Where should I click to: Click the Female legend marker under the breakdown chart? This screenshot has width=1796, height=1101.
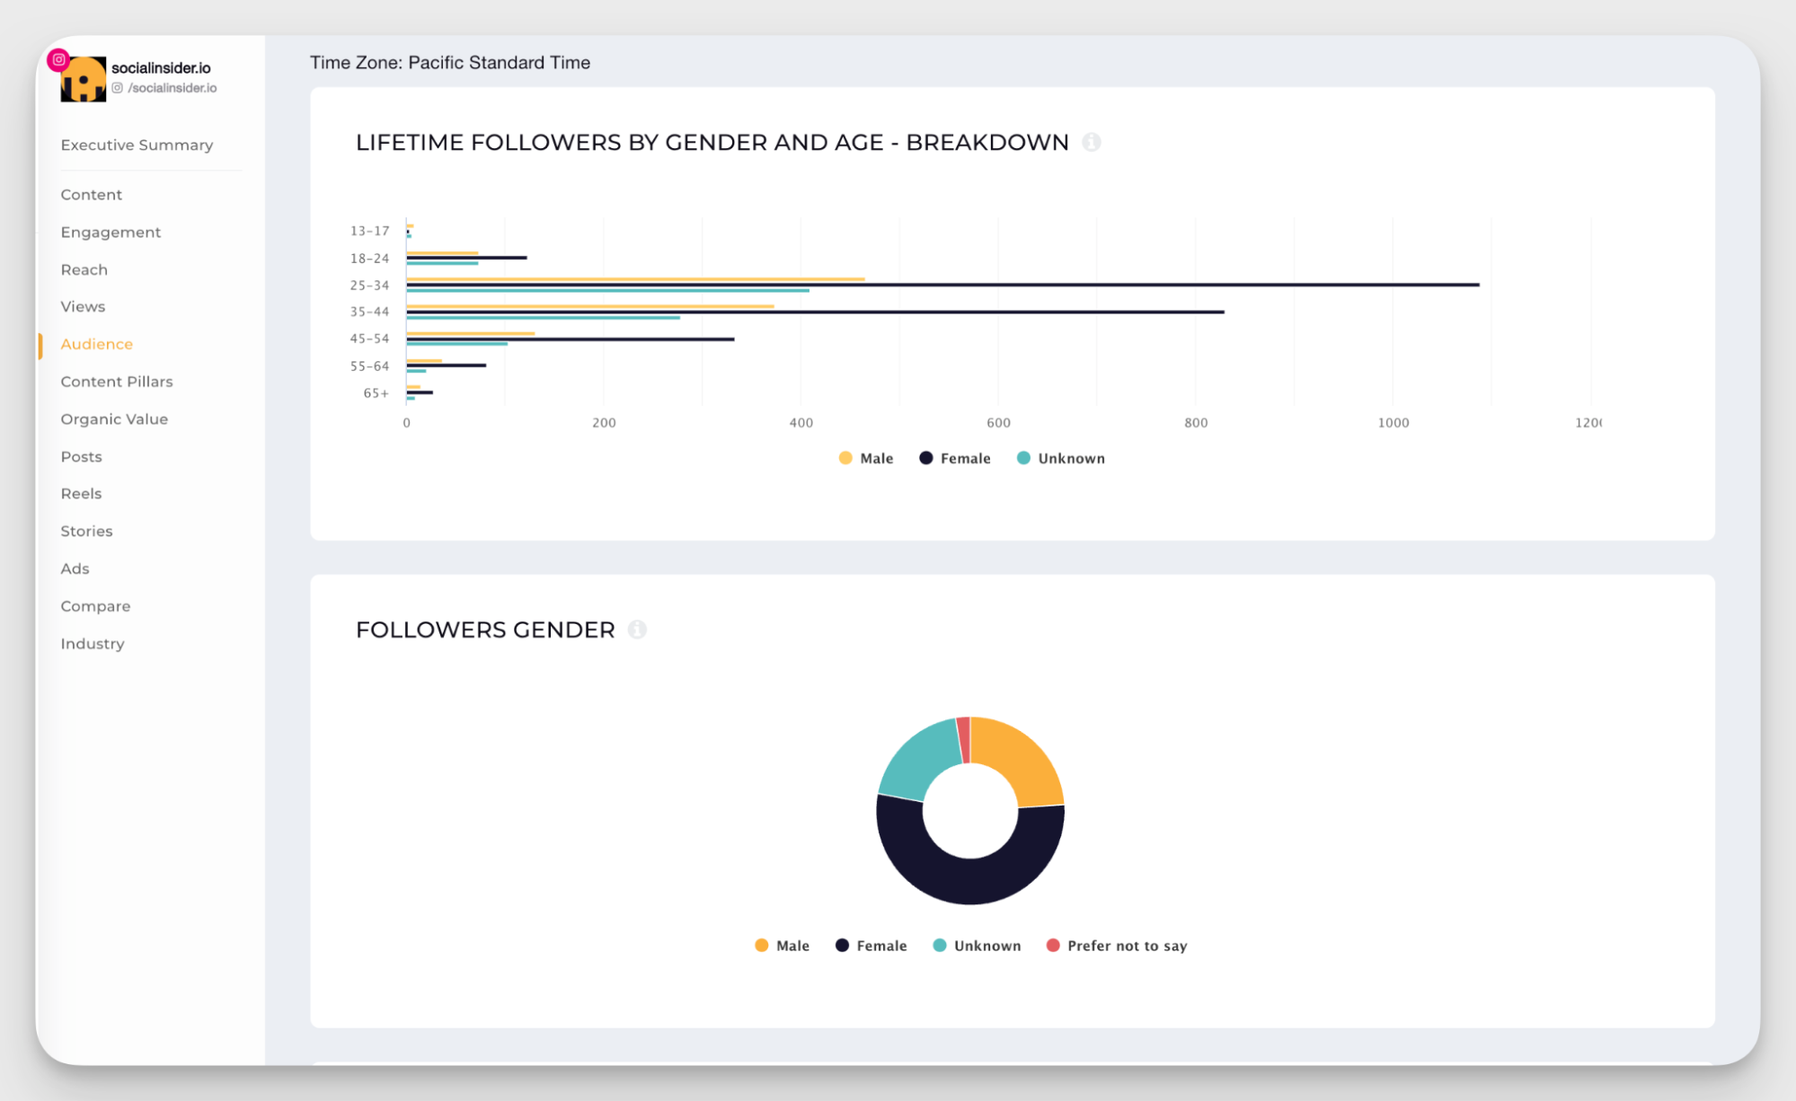coord(925,458)
